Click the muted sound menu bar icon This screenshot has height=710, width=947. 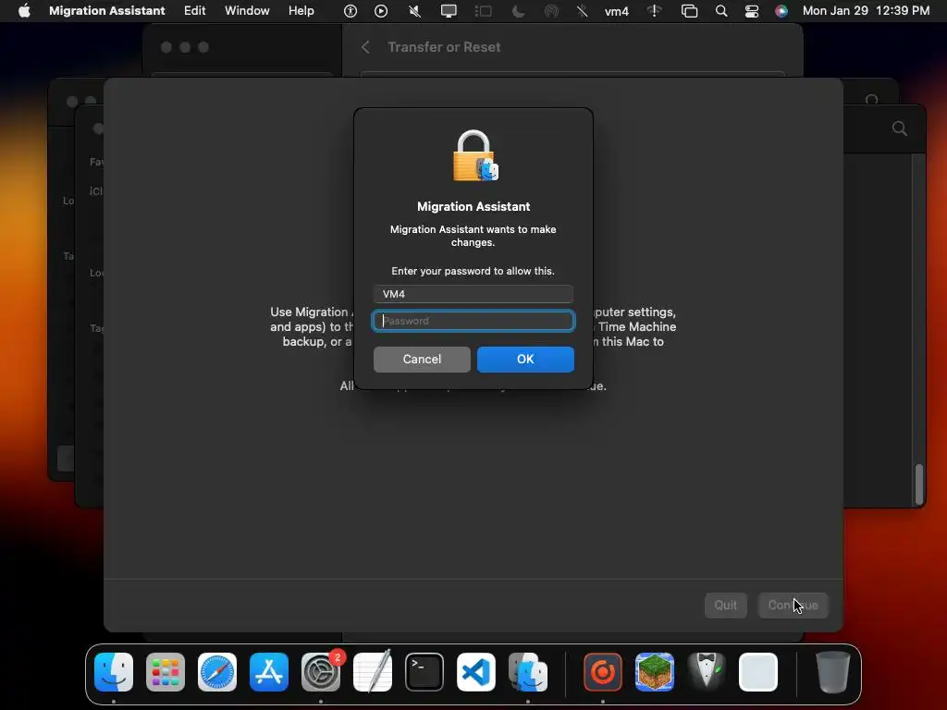point(414,11)
